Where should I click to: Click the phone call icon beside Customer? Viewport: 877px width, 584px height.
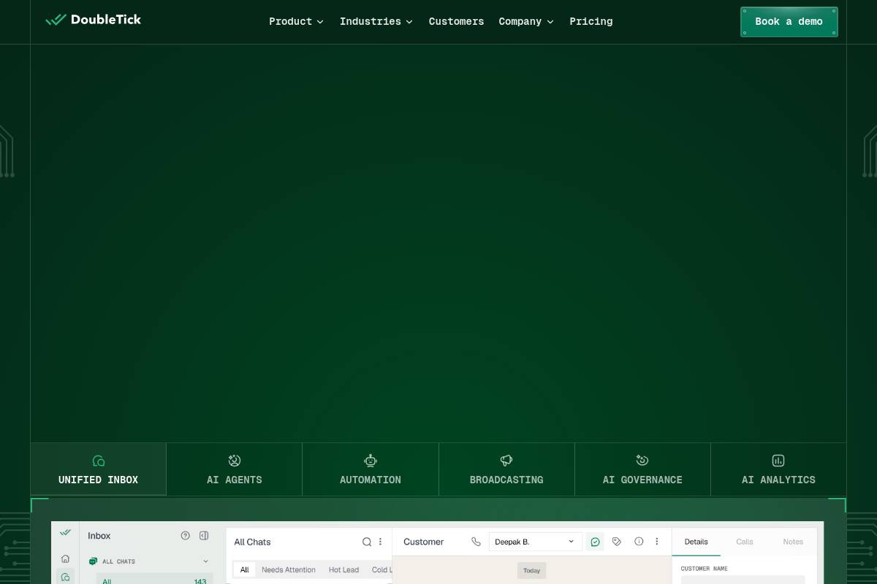pyautogui.click(x=476, y=542)
